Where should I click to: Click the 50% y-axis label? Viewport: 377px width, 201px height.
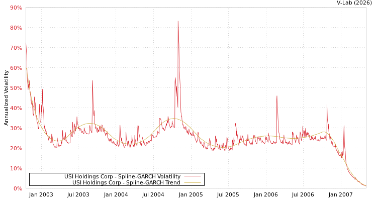click(x=16, y=88)
